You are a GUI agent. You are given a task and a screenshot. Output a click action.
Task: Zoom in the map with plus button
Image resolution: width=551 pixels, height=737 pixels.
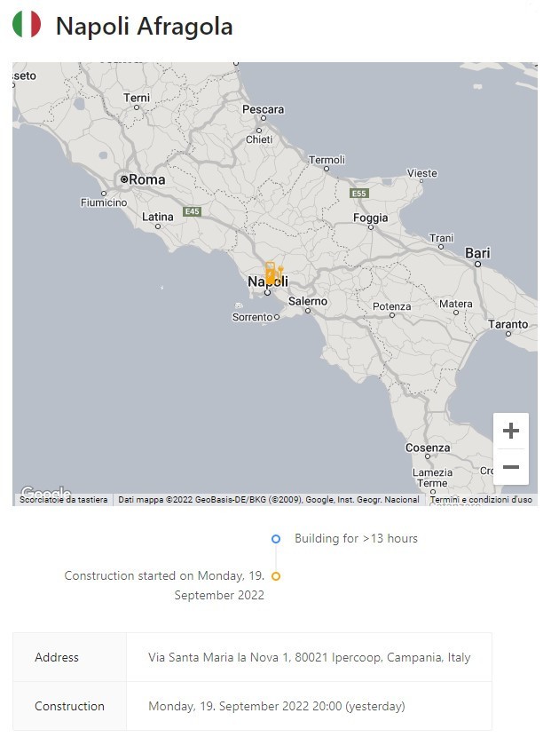tap(510, 431)
